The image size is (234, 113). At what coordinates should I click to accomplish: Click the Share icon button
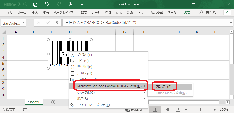(227, 13)
